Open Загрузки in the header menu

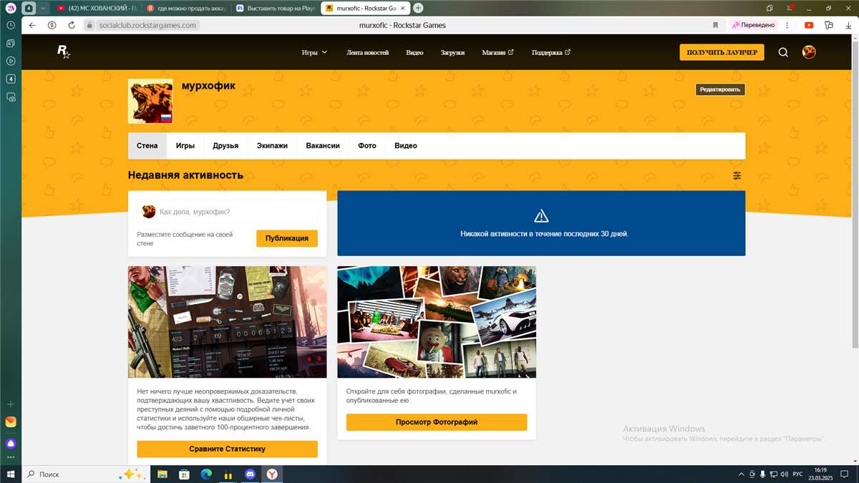[x=452, y=52]
